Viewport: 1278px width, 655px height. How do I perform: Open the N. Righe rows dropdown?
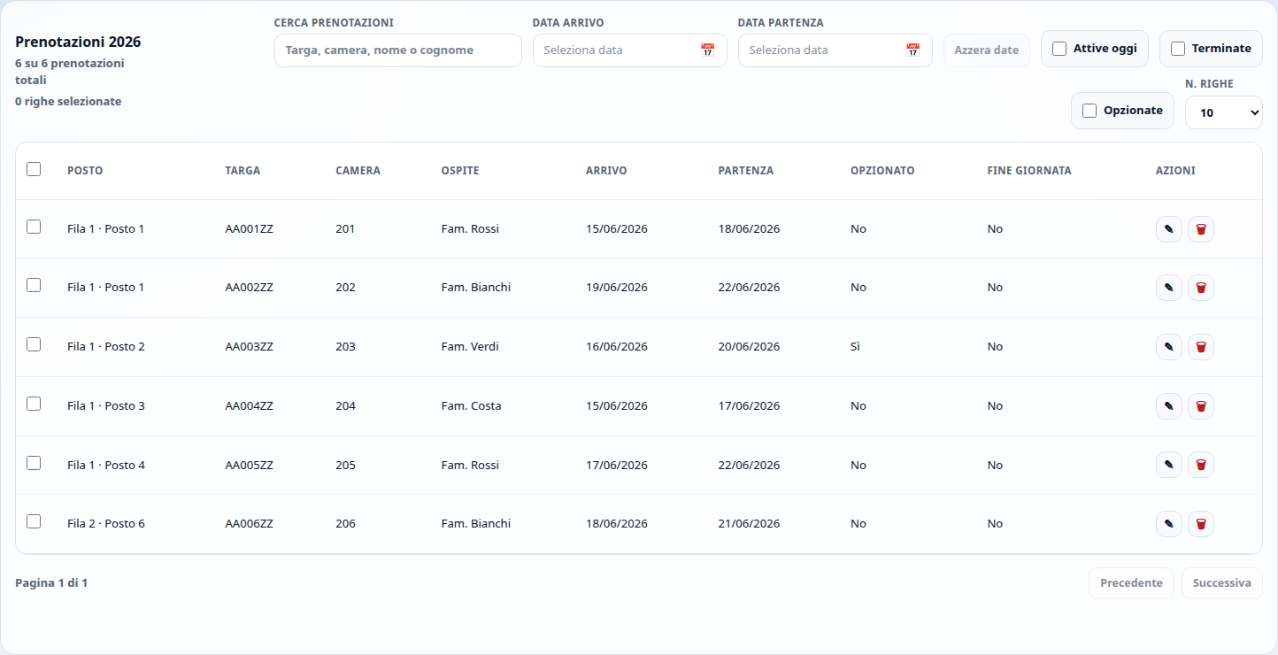pyautogui.click(x=1224, y=112)
